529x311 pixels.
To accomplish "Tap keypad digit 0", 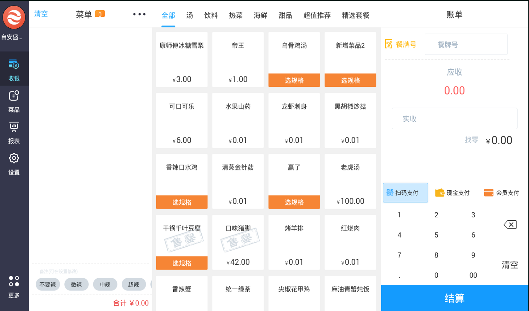I will (436, 275).
